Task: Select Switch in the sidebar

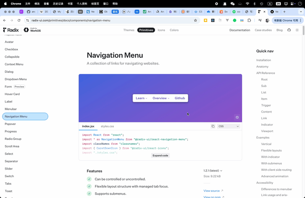Action: pyautogui.click(x=25, y=176)
